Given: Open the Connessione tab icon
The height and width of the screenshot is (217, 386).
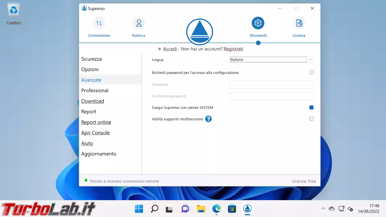Looking at the screenshot, I should [99, 23].
